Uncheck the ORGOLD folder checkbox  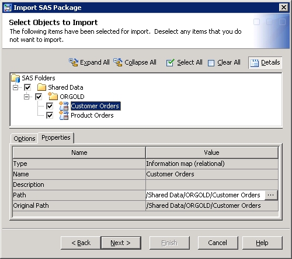coord(39,97)
